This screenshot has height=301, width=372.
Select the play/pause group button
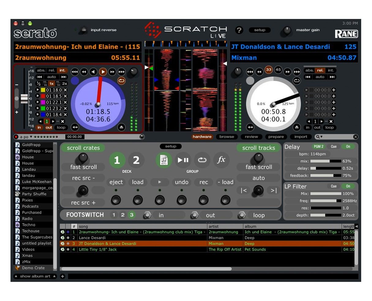pos(183,160)
